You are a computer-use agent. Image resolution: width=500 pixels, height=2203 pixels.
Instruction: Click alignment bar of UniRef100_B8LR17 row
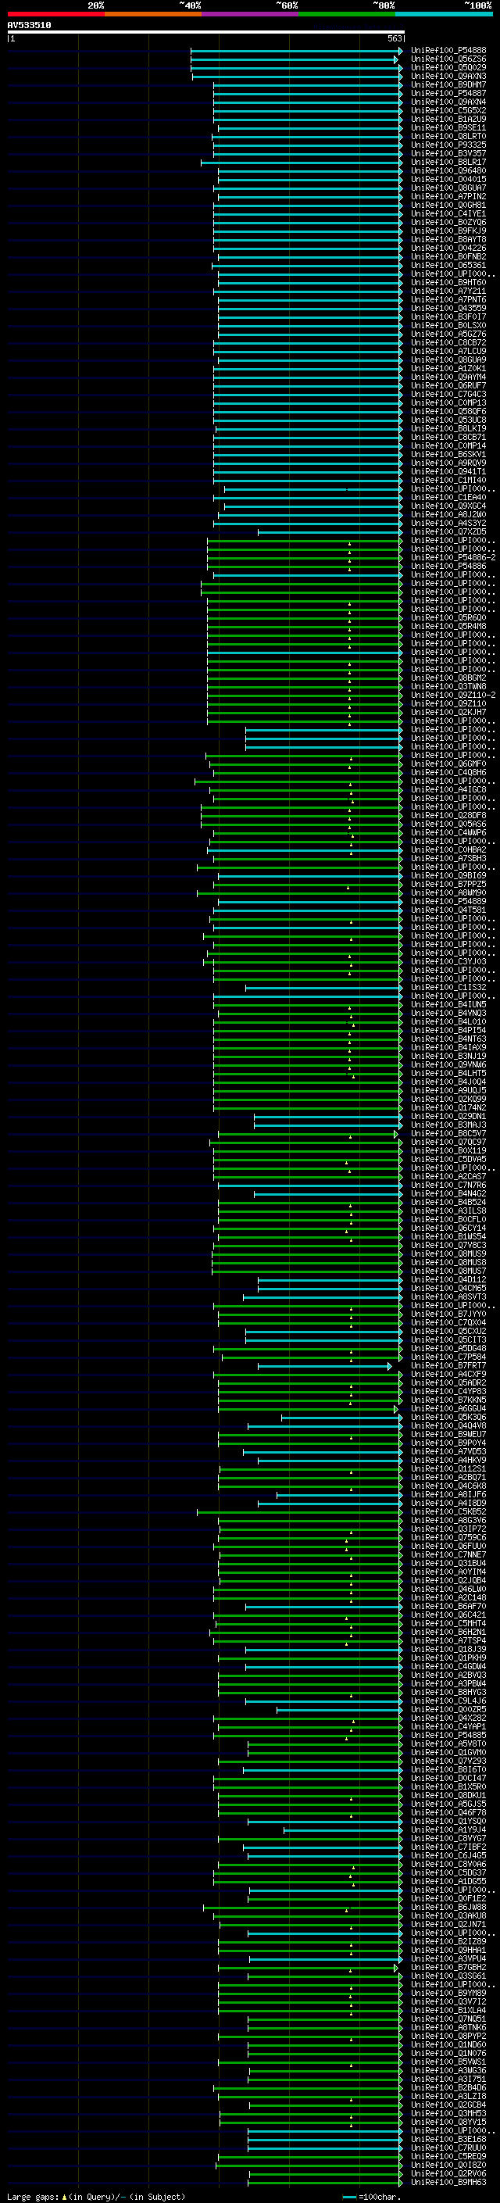pos(301,162)
